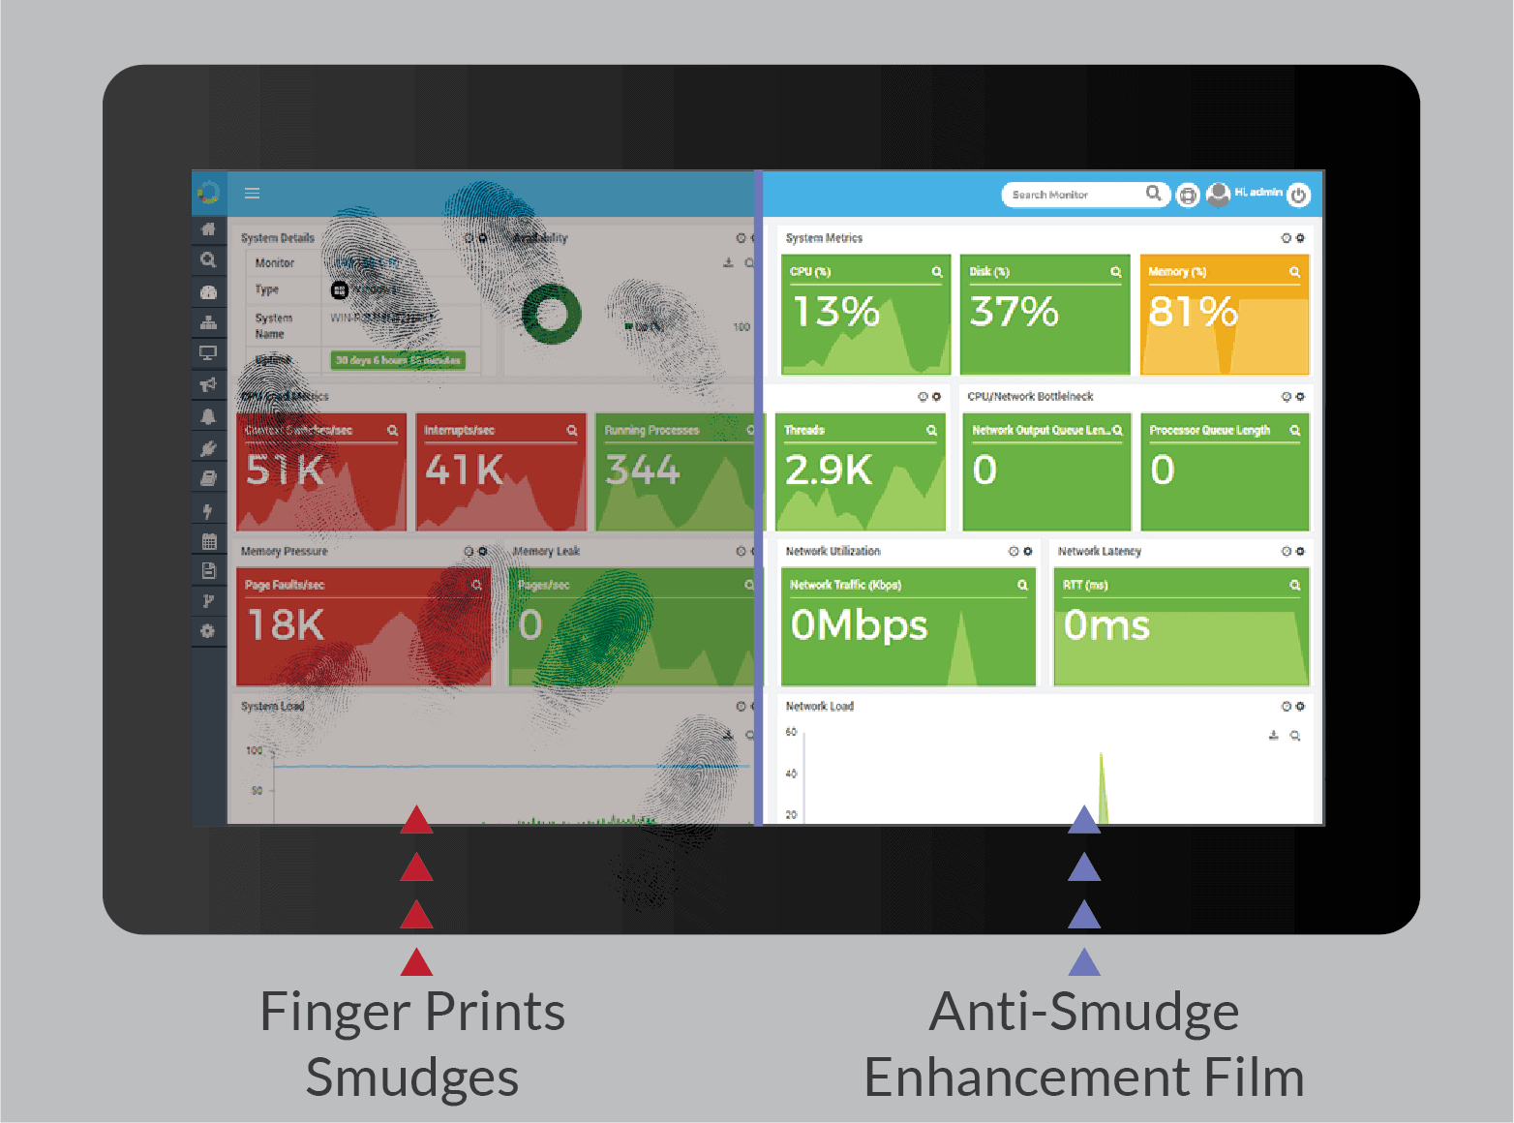Open Network Latency panel gear settings
Viewport: 1514px width, 1123px height.
pyautogui.click(x=1300, y=551)
